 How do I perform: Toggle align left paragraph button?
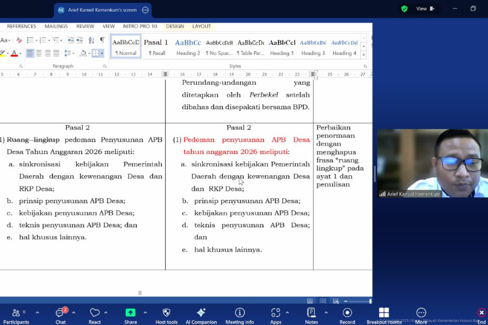click(x=30, y=53)
